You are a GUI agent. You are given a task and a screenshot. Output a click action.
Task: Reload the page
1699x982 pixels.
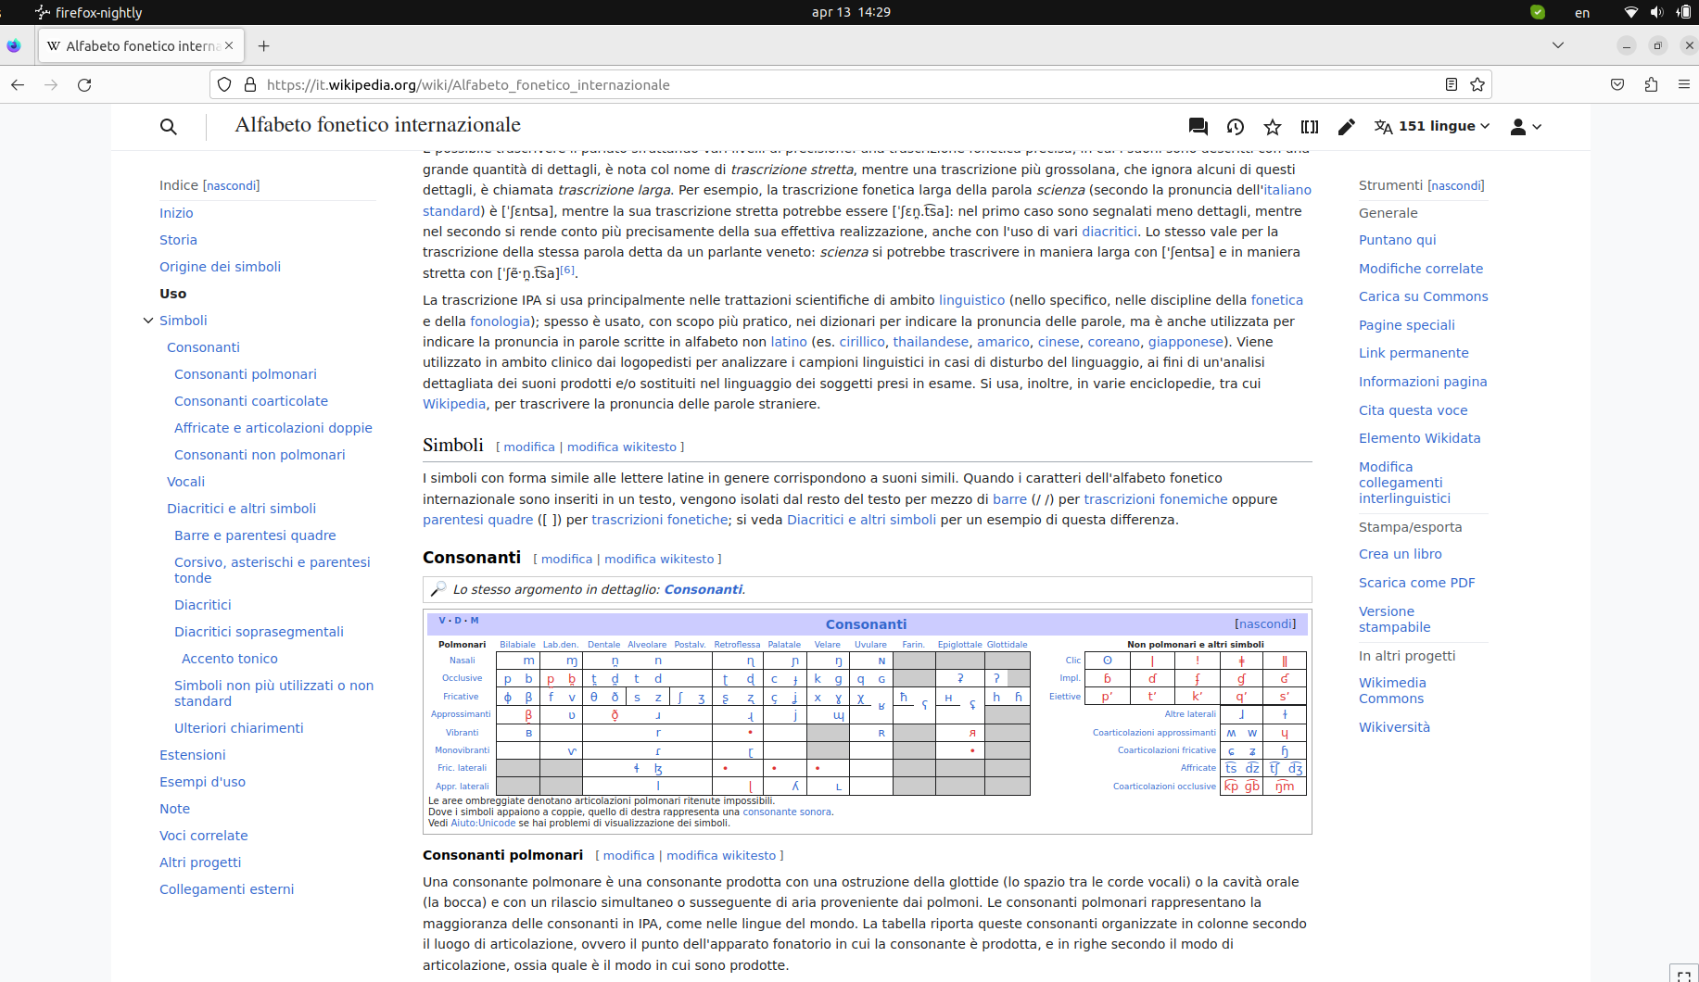[84, 84]
